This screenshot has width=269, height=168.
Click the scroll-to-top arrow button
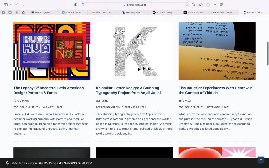[261, 160]
